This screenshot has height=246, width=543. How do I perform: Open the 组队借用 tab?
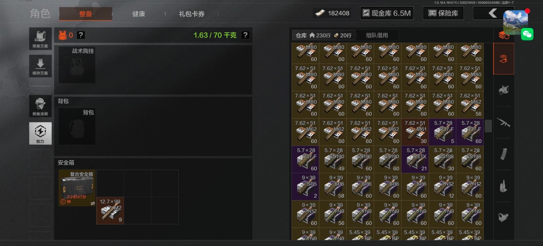pyautogui.click(x=377, y=35)
